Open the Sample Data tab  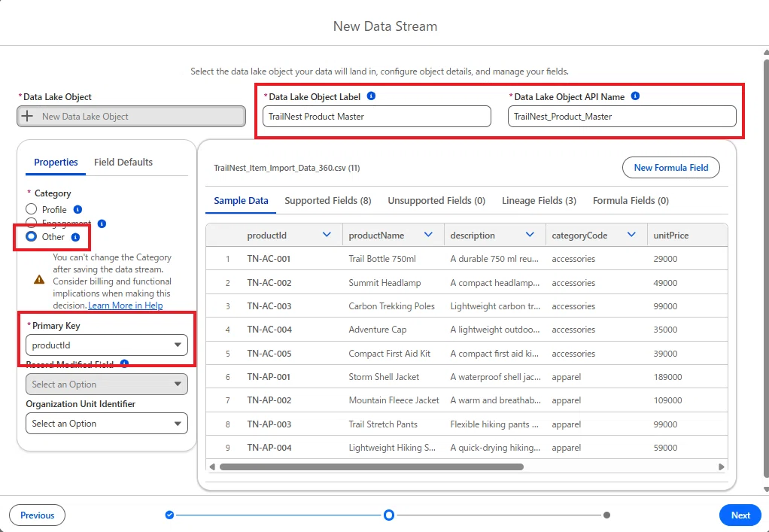(x=241, y=201)
